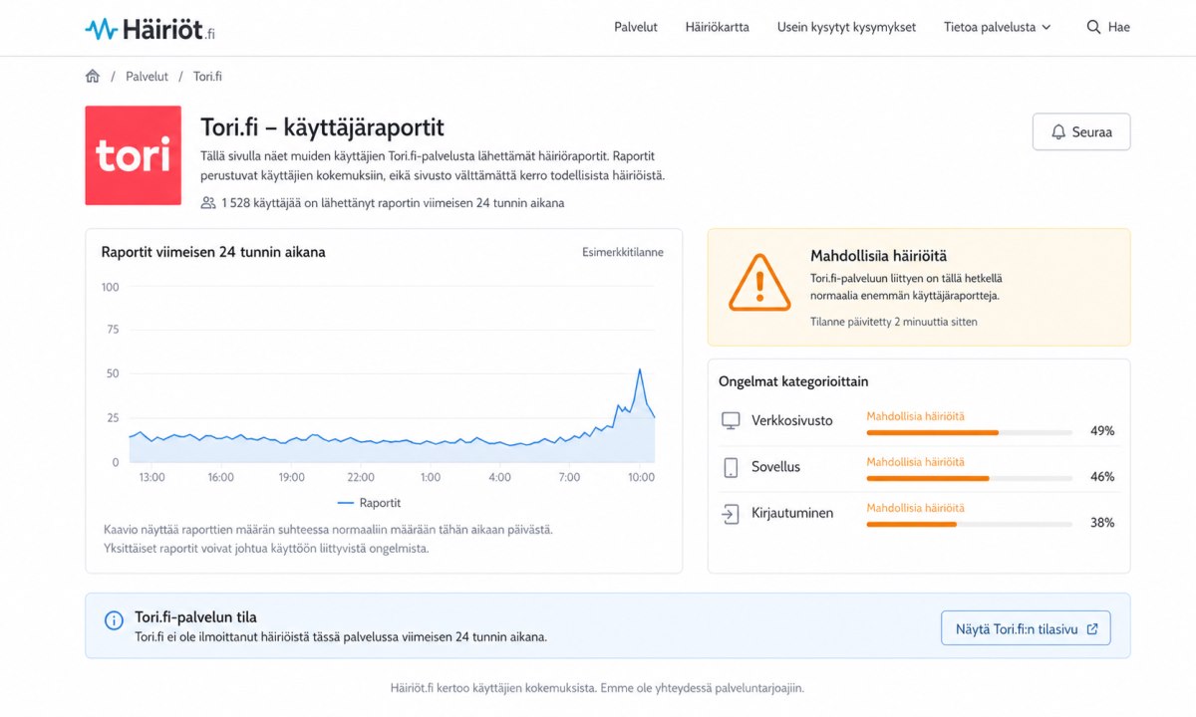Click the 38% value
The height and width of the screenshot is (717, 1196).
click(x=1102, y=523)
